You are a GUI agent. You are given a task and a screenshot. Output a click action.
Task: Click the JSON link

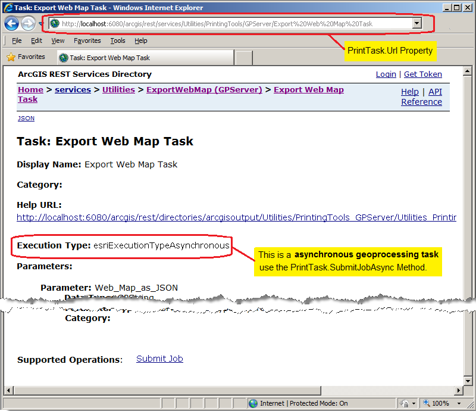pos(26,118)
